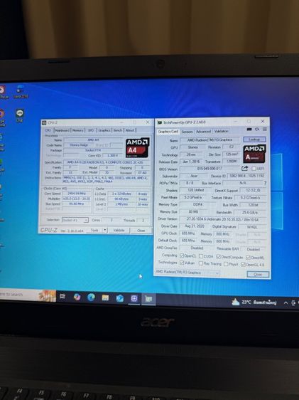Click the Release Date Jun 1, 2016 field

pyautogui.click(x=191, y=162)
